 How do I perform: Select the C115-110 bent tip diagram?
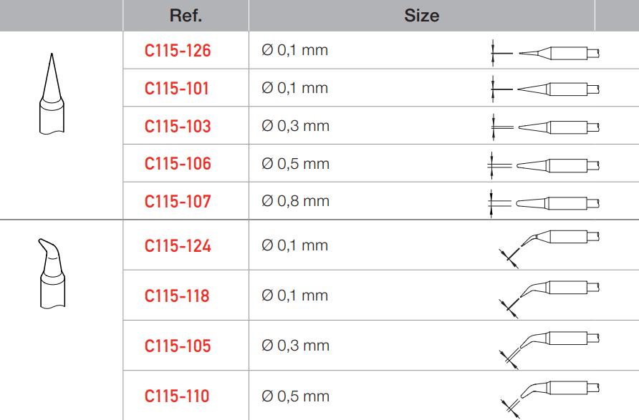coord(549,398)
